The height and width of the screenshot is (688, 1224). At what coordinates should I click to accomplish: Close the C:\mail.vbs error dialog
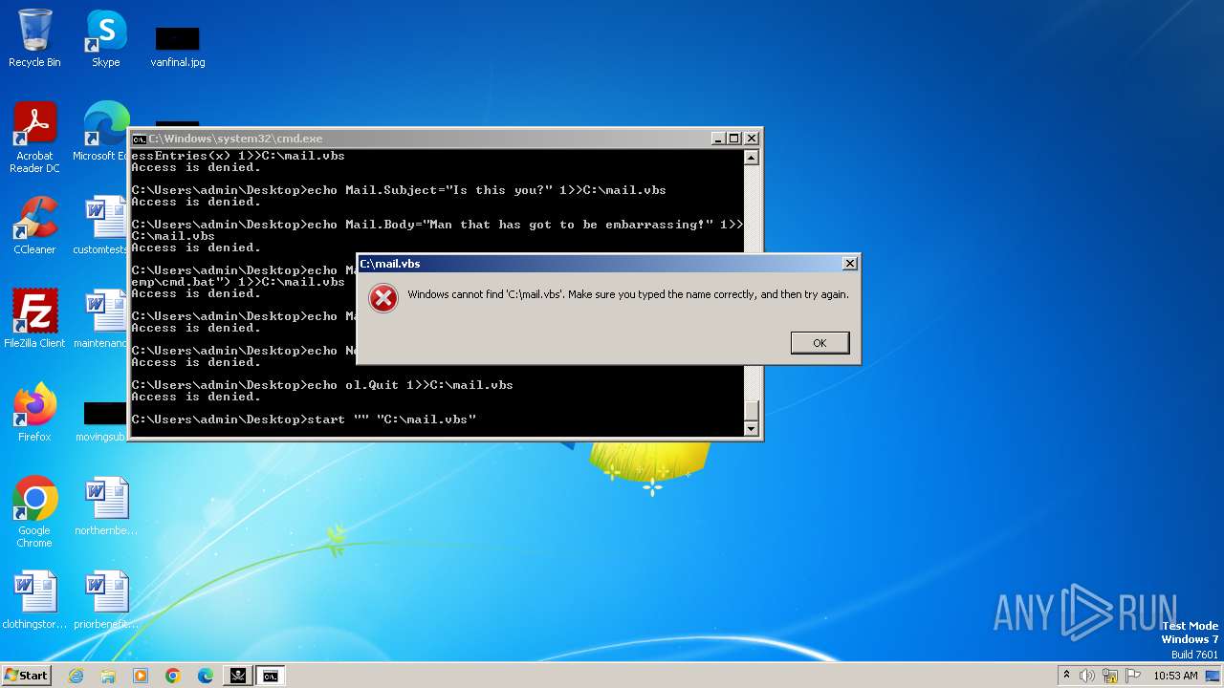point(849,264)
